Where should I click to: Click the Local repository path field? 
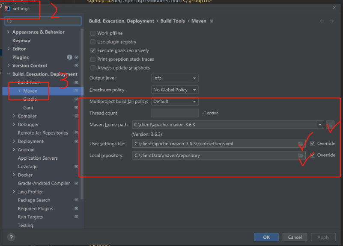point(218,155)
